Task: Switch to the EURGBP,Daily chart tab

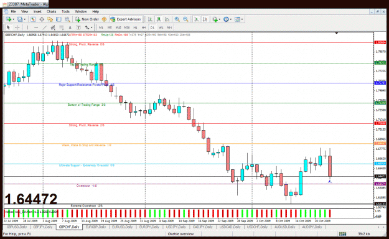Action: (96, 227)
